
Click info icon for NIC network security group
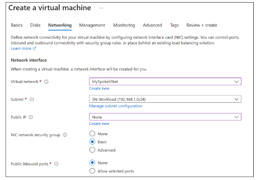pos(65,135)
